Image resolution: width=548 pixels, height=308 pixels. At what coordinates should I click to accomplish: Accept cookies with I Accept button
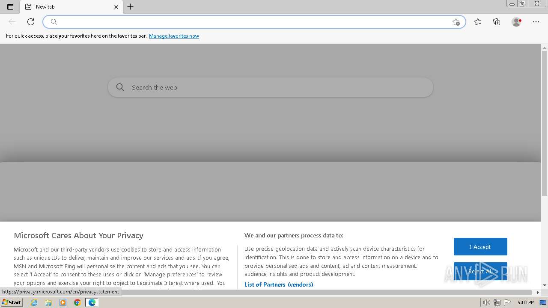pos(480,247)
